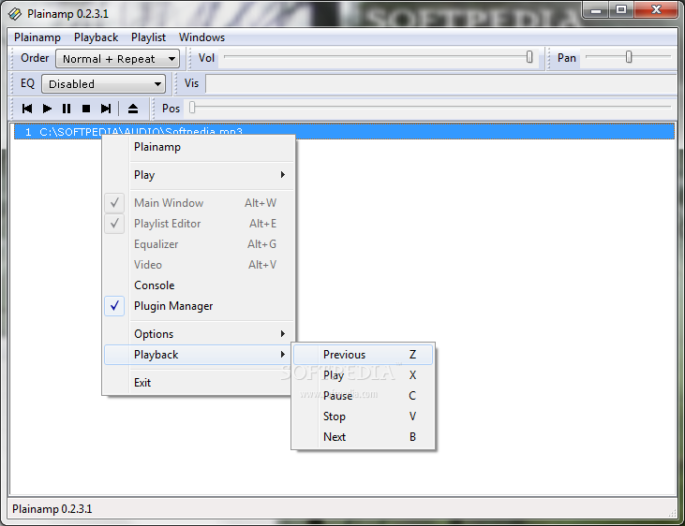
Task: Open the EQ dropdown showing Disabled
Action: coord(103,84)
